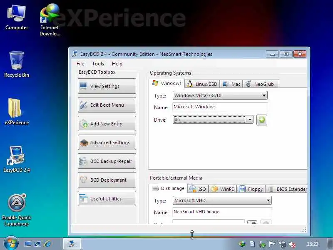
Task: Click the window resize grip corner
Action: tap(304, 230)
